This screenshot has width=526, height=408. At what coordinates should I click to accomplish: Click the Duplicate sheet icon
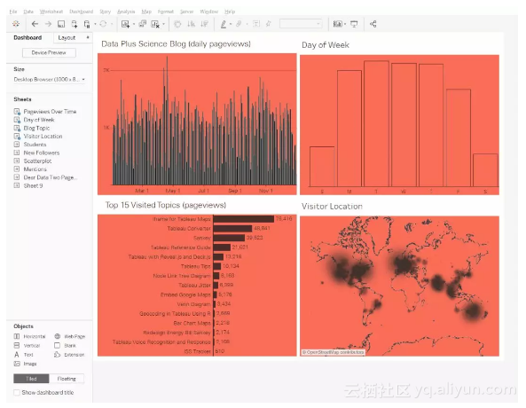142,24
